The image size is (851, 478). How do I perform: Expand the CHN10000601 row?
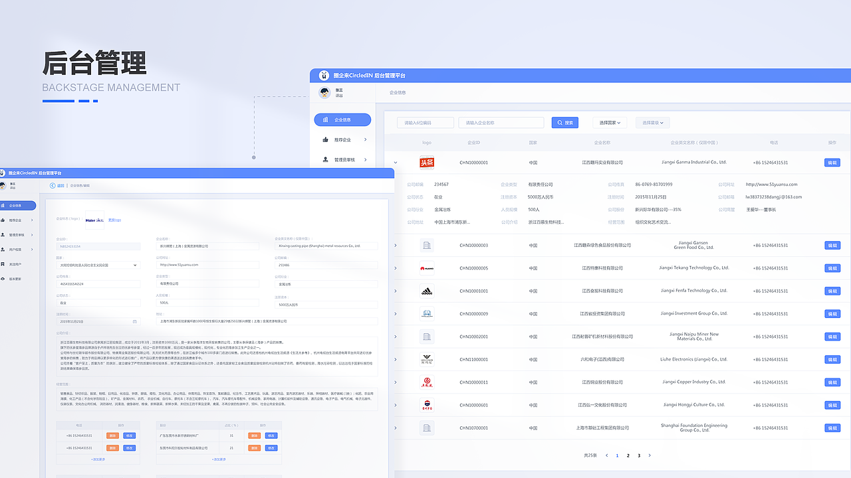395,405
